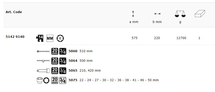The height and width of the screenshot is (92, 215).
Task: Click the 12700 weight value
Action: (x=181, y=38)
